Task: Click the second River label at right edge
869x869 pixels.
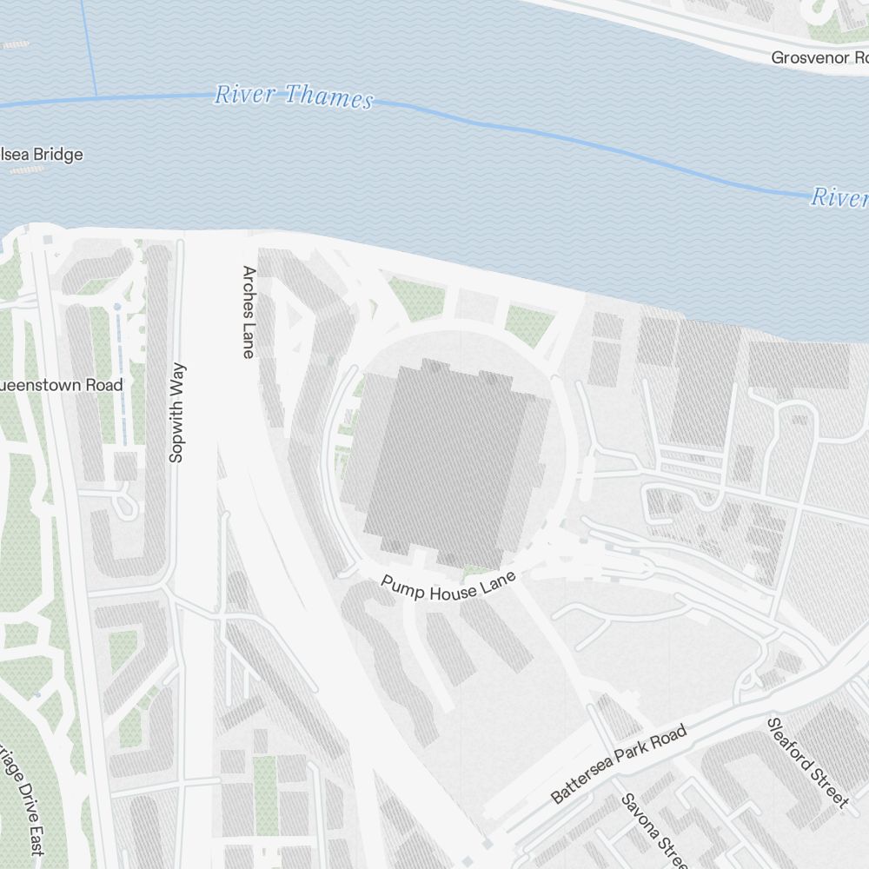Action: click(839, 197)
